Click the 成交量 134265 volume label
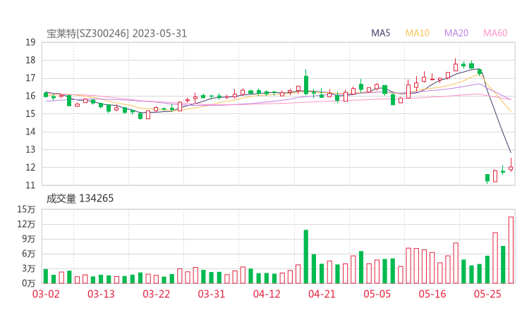 click(80, 199)
